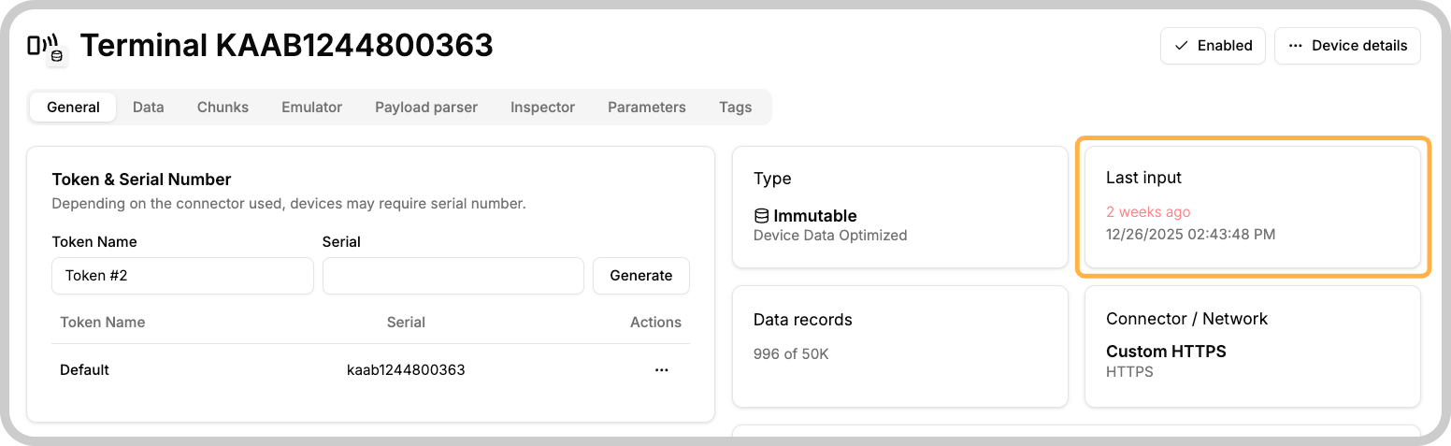
Task: Focus the Token Name input field
Action: pyautogui.click(x=183, y=276)
